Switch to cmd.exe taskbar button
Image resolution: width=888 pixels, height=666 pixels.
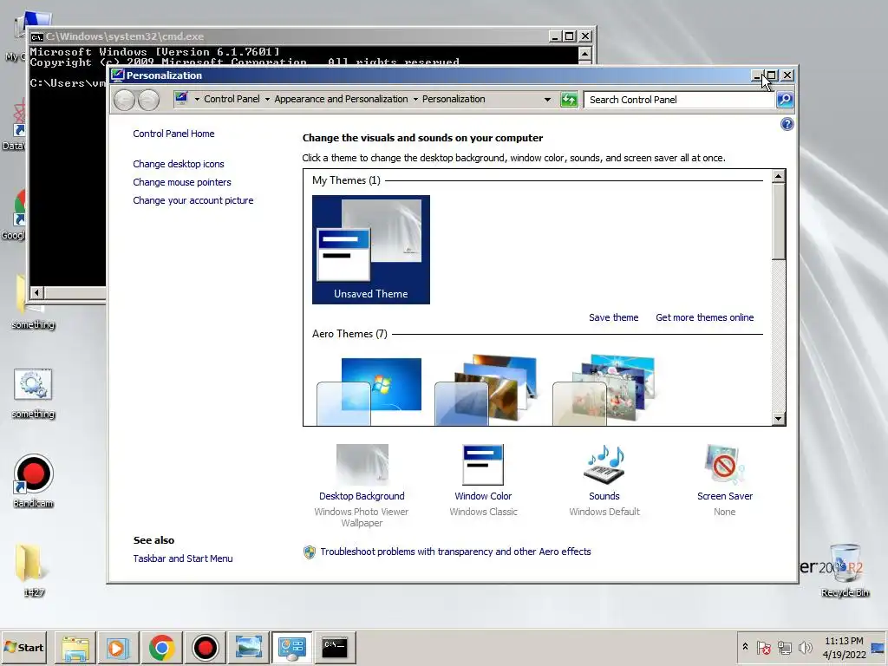pyautogui.click(x=335, y=647)
